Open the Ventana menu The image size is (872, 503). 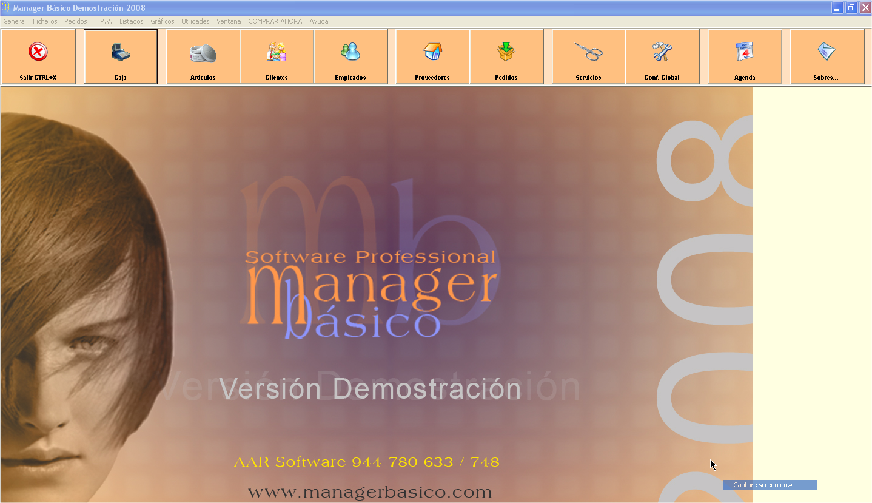[x=229, y=21]
